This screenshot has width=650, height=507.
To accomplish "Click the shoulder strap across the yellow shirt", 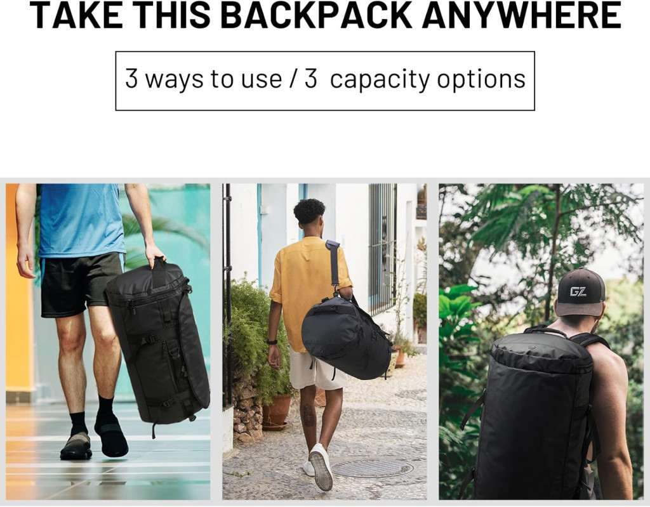I will (x=333, y=265).
